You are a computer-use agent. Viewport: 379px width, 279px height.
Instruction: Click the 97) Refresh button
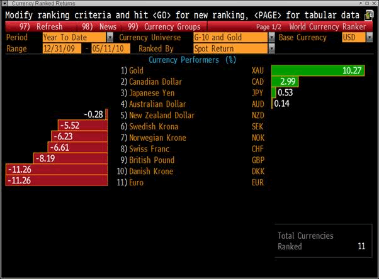point(41,27)
